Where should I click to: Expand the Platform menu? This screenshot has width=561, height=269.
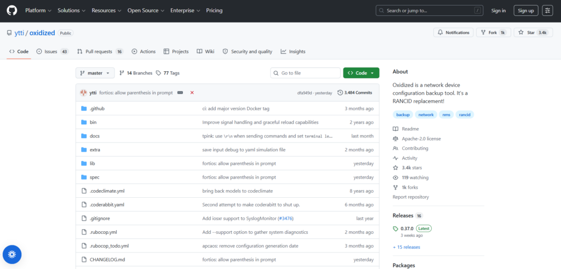(38, 11)
